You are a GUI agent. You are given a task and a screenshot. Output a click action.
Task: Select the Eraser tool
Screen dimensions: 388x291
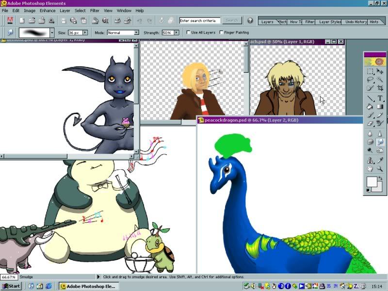[x=370, y=123]
